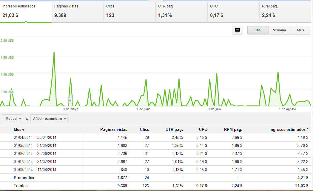Select the Páginas vistas metric tab
313x191 pixels.
(78, 12)
